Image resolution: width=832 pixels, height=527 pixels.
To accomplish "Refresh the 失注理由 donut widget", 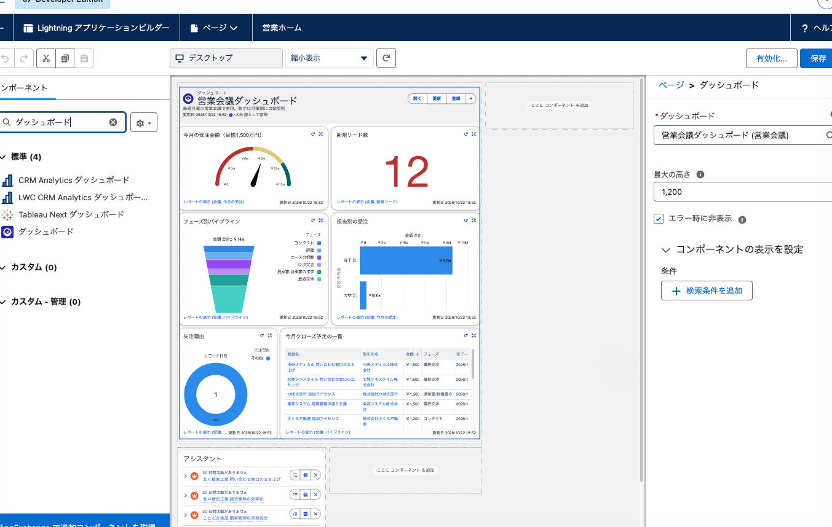I will [x=262, y=336].
